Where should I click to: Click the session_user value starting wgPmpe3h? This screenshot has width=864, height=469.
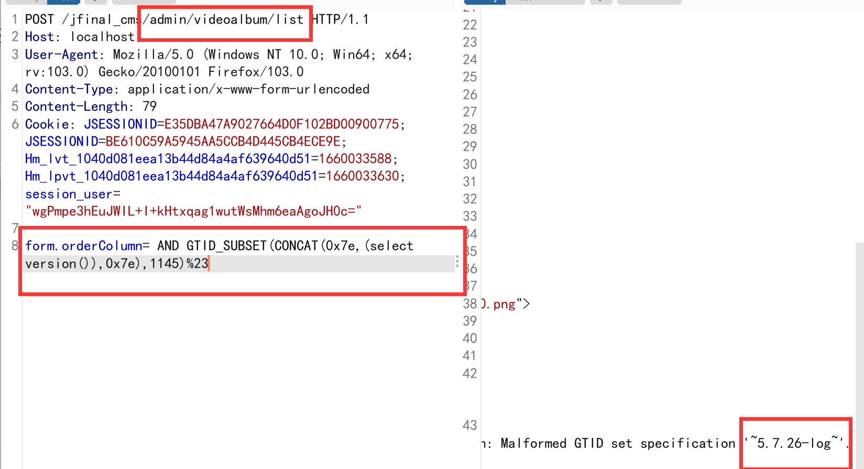click(x=193, y=211)
